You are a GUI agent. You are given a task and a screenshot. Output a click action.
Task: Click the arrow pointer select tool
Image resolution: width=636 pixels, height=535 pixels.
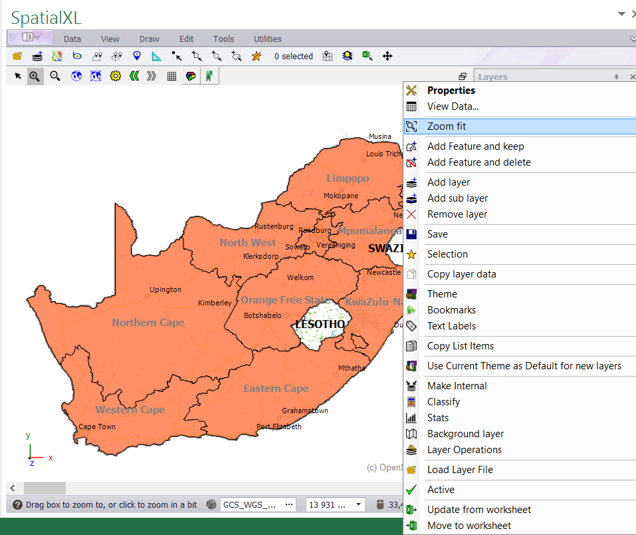pos(18,77)
